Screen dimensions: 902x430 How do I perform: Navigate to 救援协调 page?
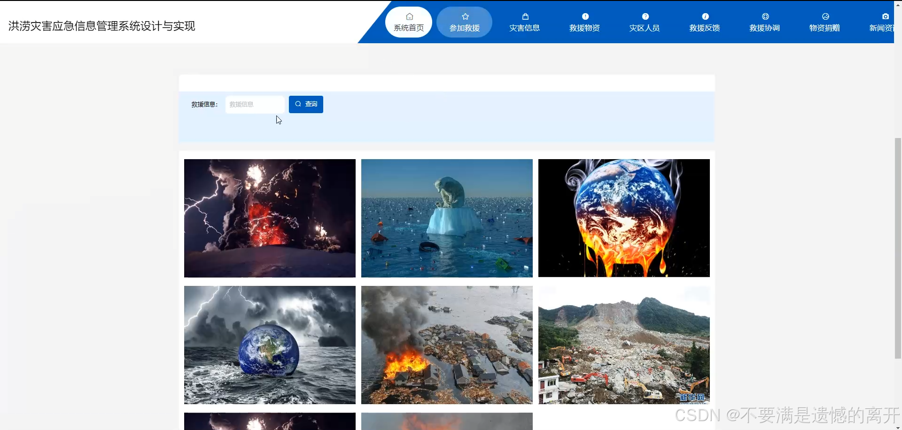765,22
